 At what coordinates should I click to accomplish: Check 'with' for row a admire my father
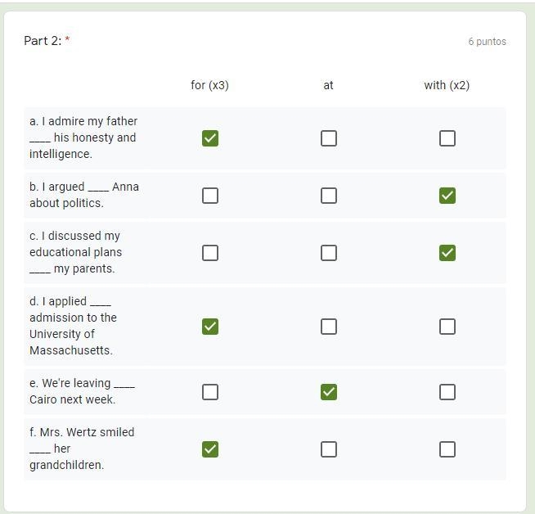click(447, 138)
